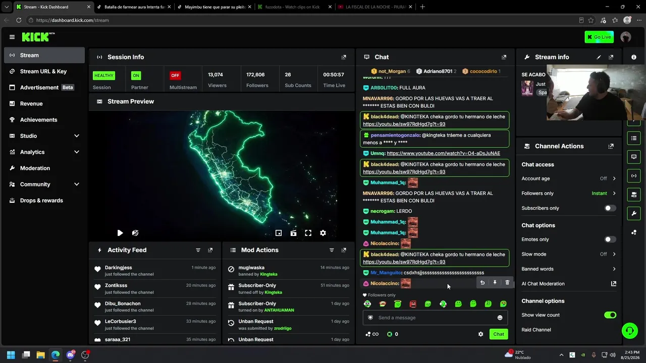The image size is (646, 363).
Task: Toggle Subscribers only chat switch
Action: coord(610,208)
